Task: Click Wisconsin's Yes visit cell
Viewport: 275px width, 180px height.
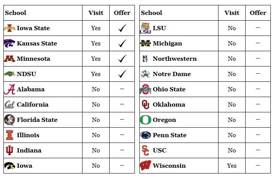Action: click(232, 166)
